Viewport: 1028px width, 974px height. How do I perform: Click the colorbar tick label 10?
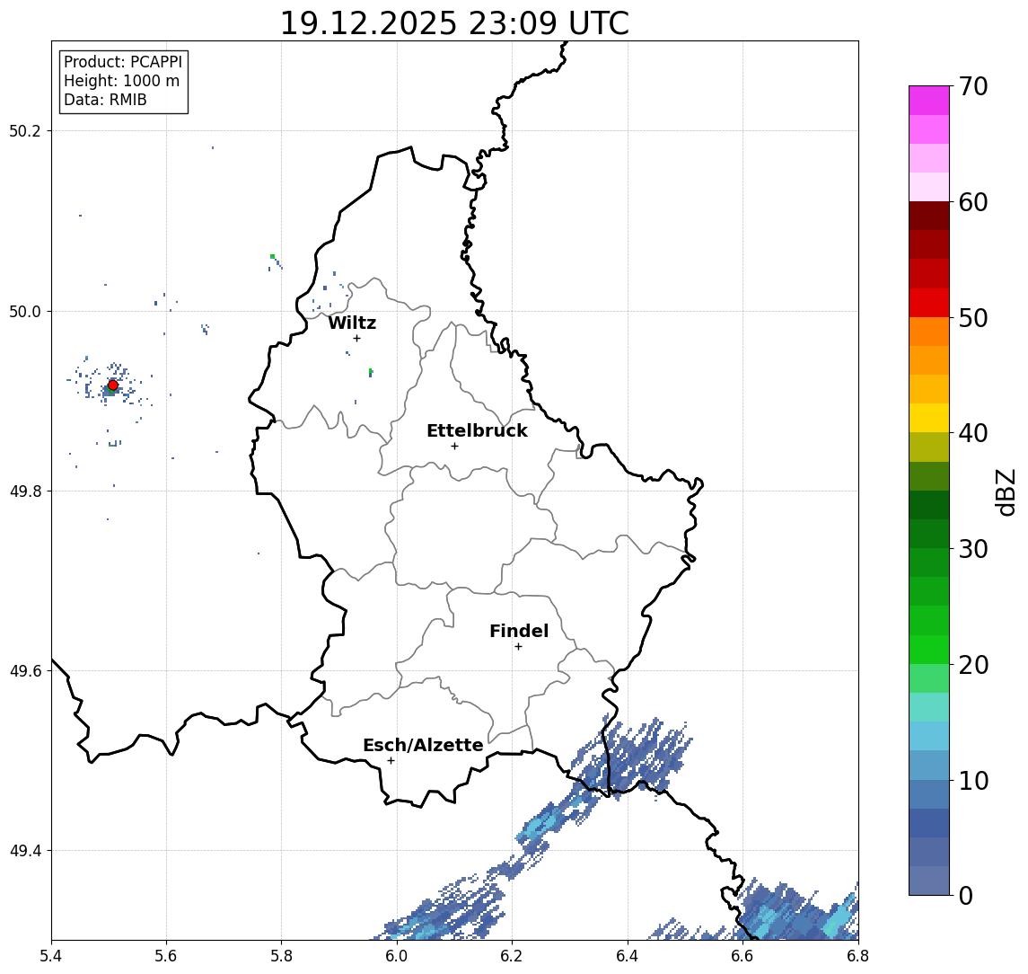(x=973, y=781)
